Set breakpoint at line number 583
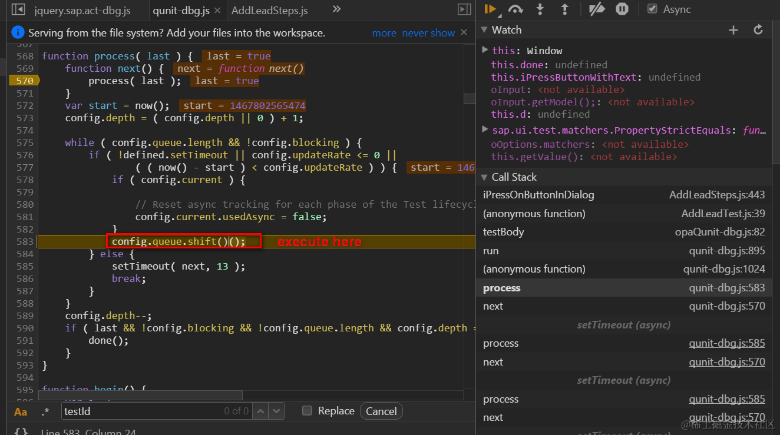This screenshot has height=435, width=780. pos(25,241)
